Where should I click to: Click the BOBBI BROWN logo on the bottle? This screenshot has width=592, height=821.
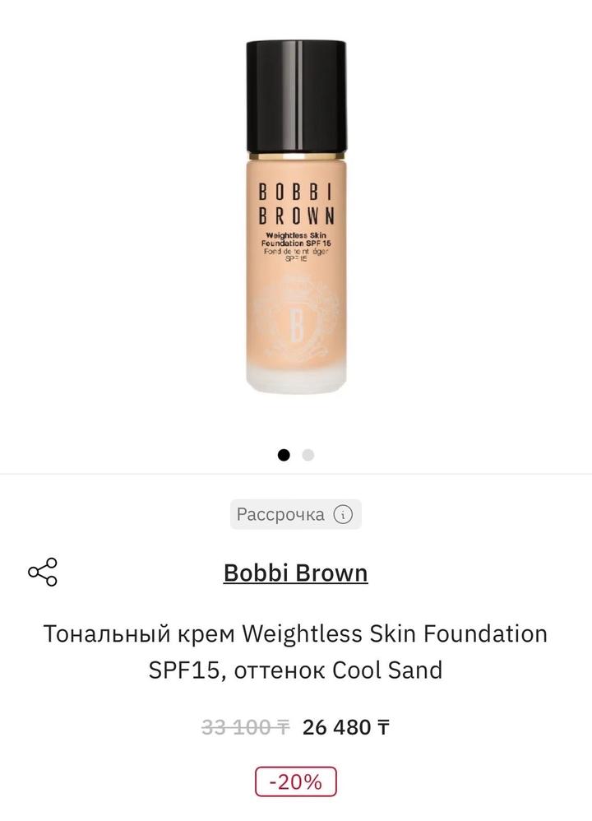[296, 206]
